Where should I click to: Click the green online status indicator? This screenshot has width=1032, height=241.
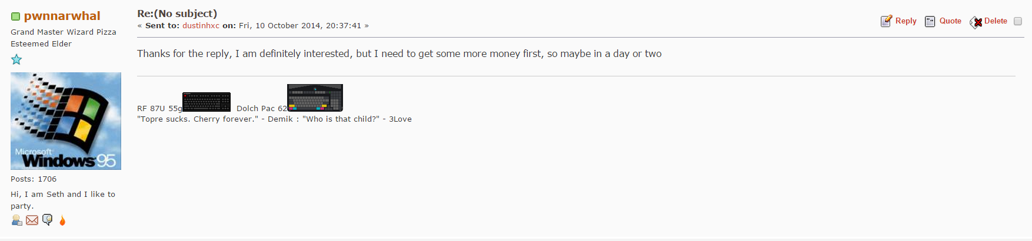(16, 16)
